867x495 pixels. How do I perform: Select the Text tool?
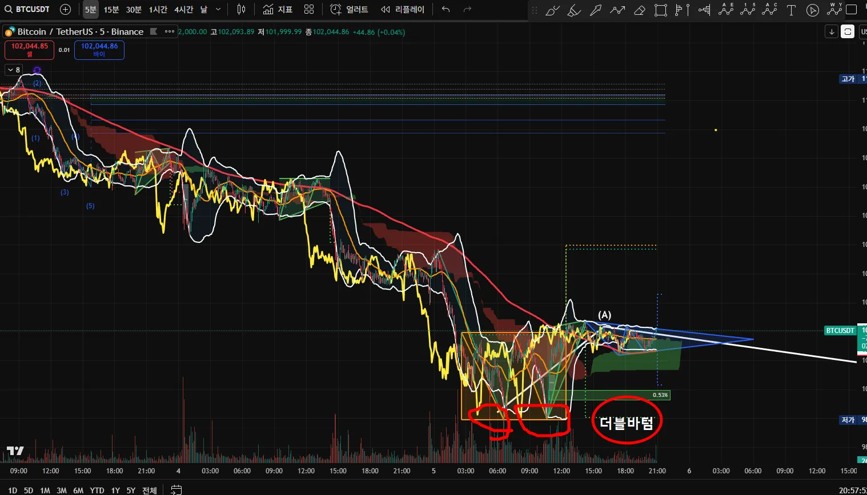pyautogui.click(x=791, y=10)
